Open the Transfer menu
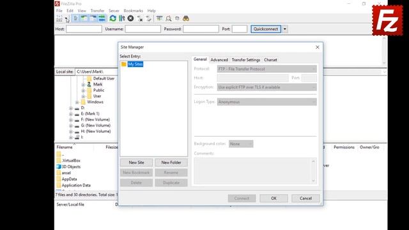Screen dimensions: 409x230 (97, 11)
